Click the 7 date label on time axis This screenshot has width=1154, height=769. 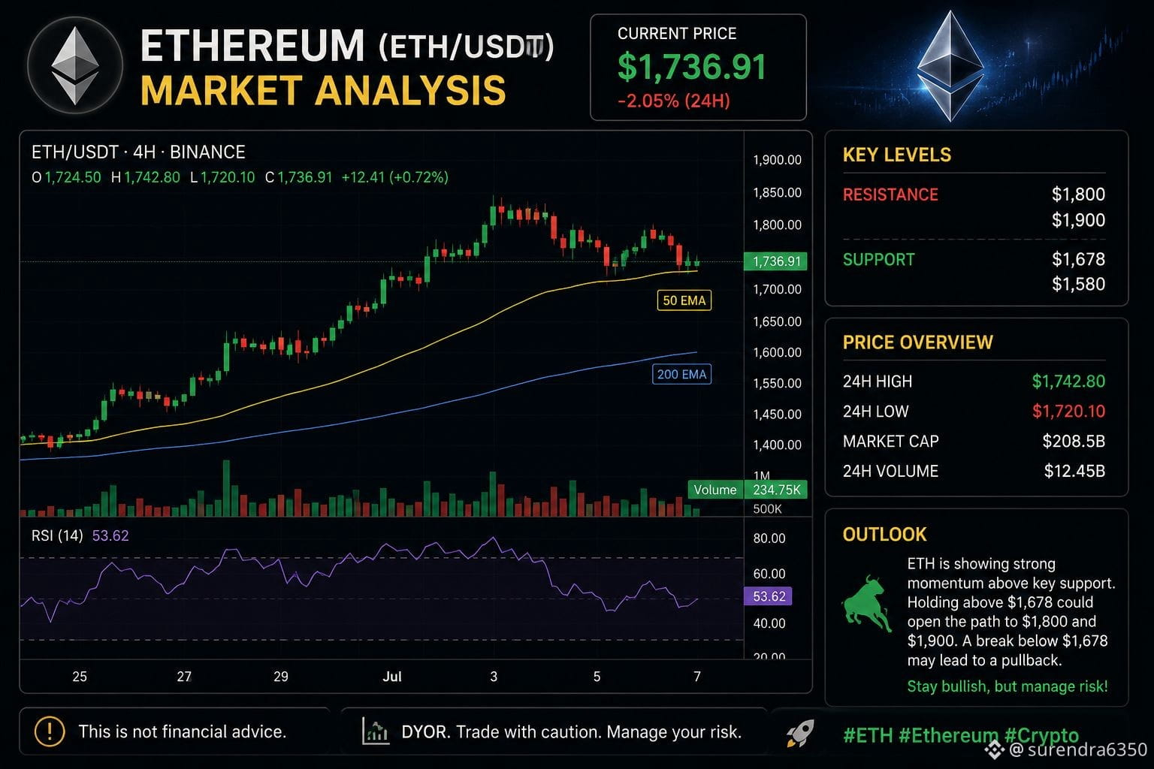[697, 677]
